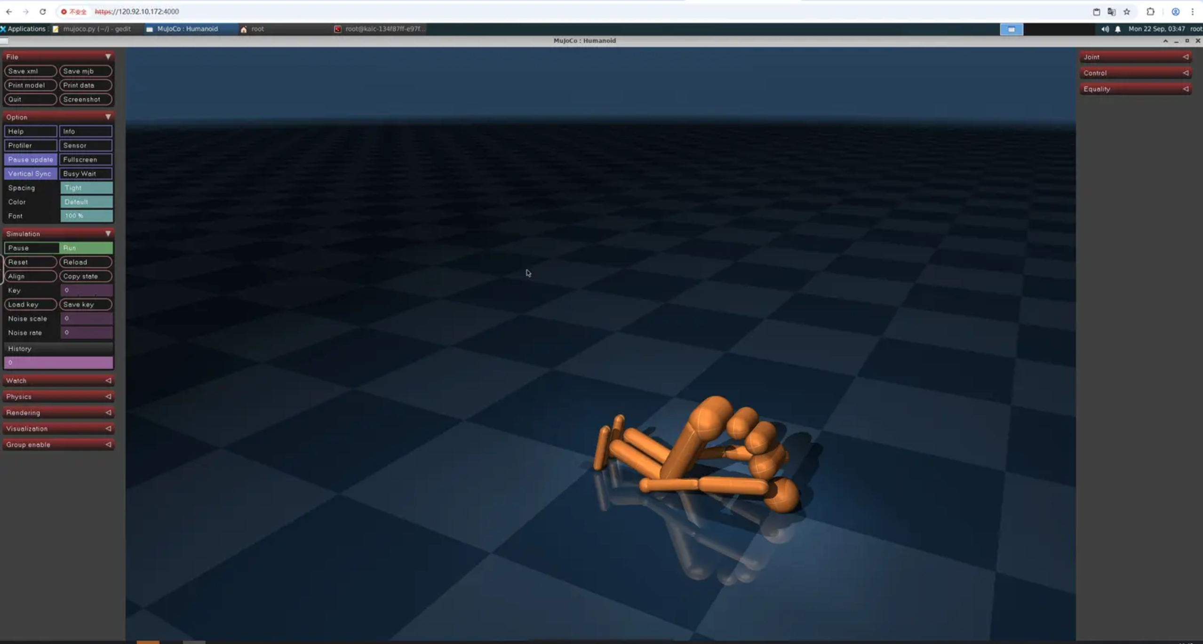The height and width of the screenshot is (644, 1203).
Task: Toggle the Pause update option
Action: point(31,159)
